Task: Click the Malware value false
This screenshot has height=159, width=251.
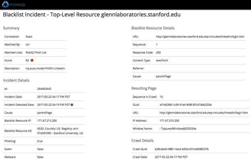Action: pyautogui.click(x=40, y=157)
